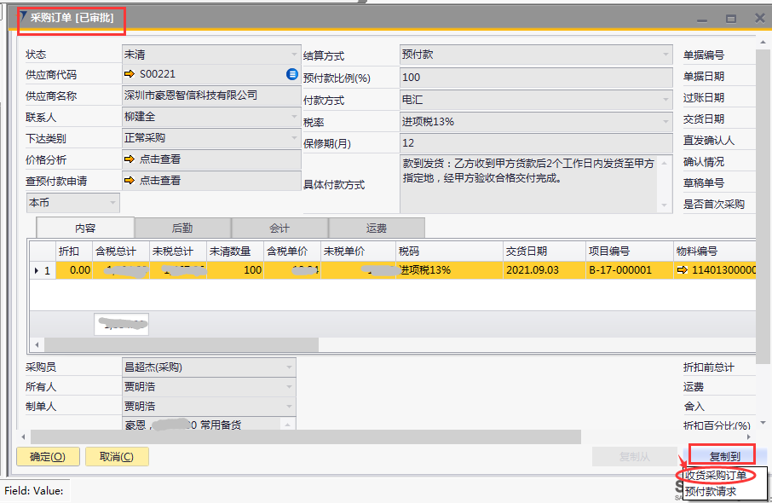Switch to the 后勤 tab

coord(182,228)
